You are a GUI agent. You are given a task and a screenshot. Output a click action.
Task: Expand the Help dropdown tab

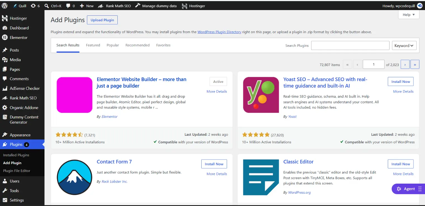(x=409, y=15)
